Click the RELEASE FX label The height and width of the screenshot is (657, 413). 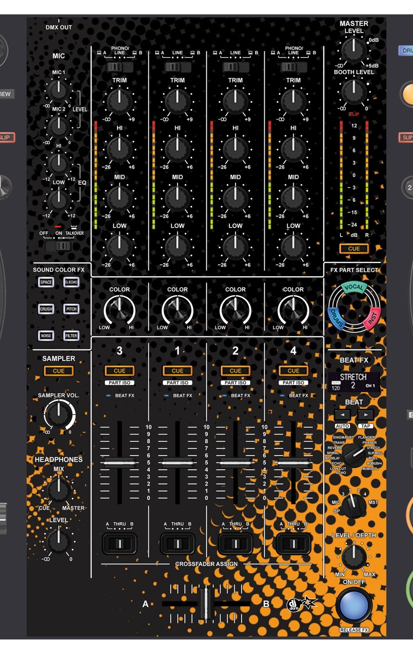coord(354,630)
